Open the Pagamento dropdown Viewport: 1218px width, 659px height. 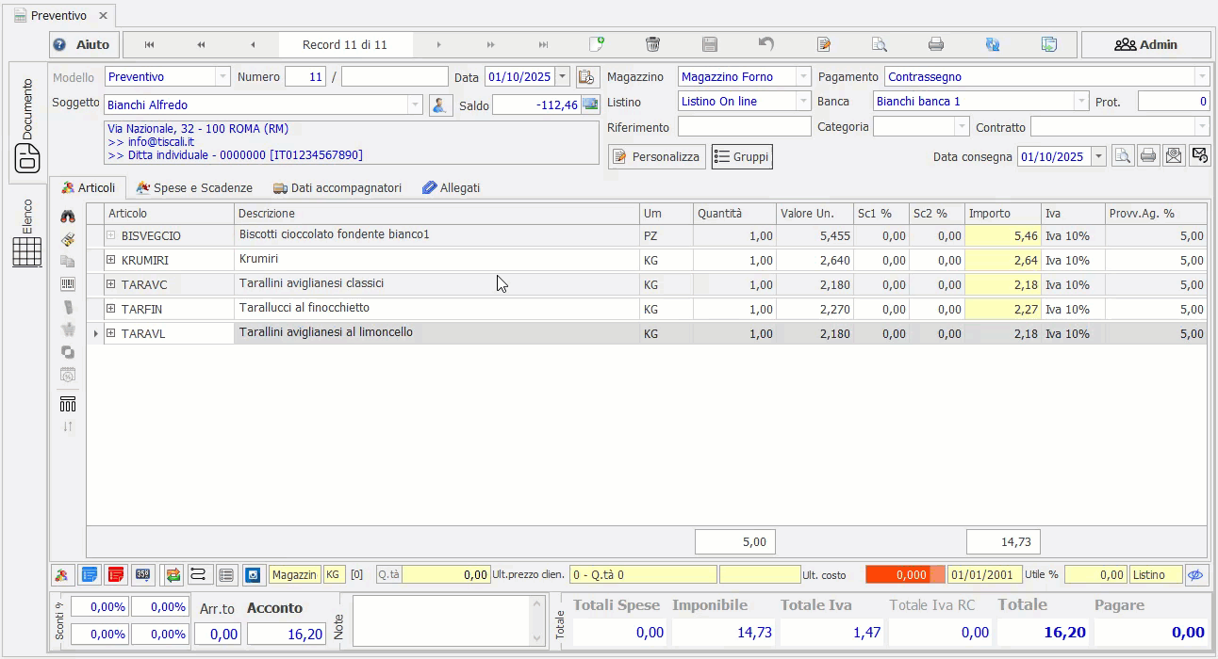[1201, 77]
